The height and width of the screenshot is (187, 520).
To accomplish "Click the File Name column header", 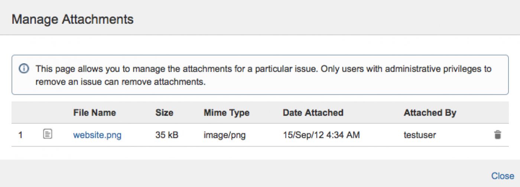I will (94, 113).
